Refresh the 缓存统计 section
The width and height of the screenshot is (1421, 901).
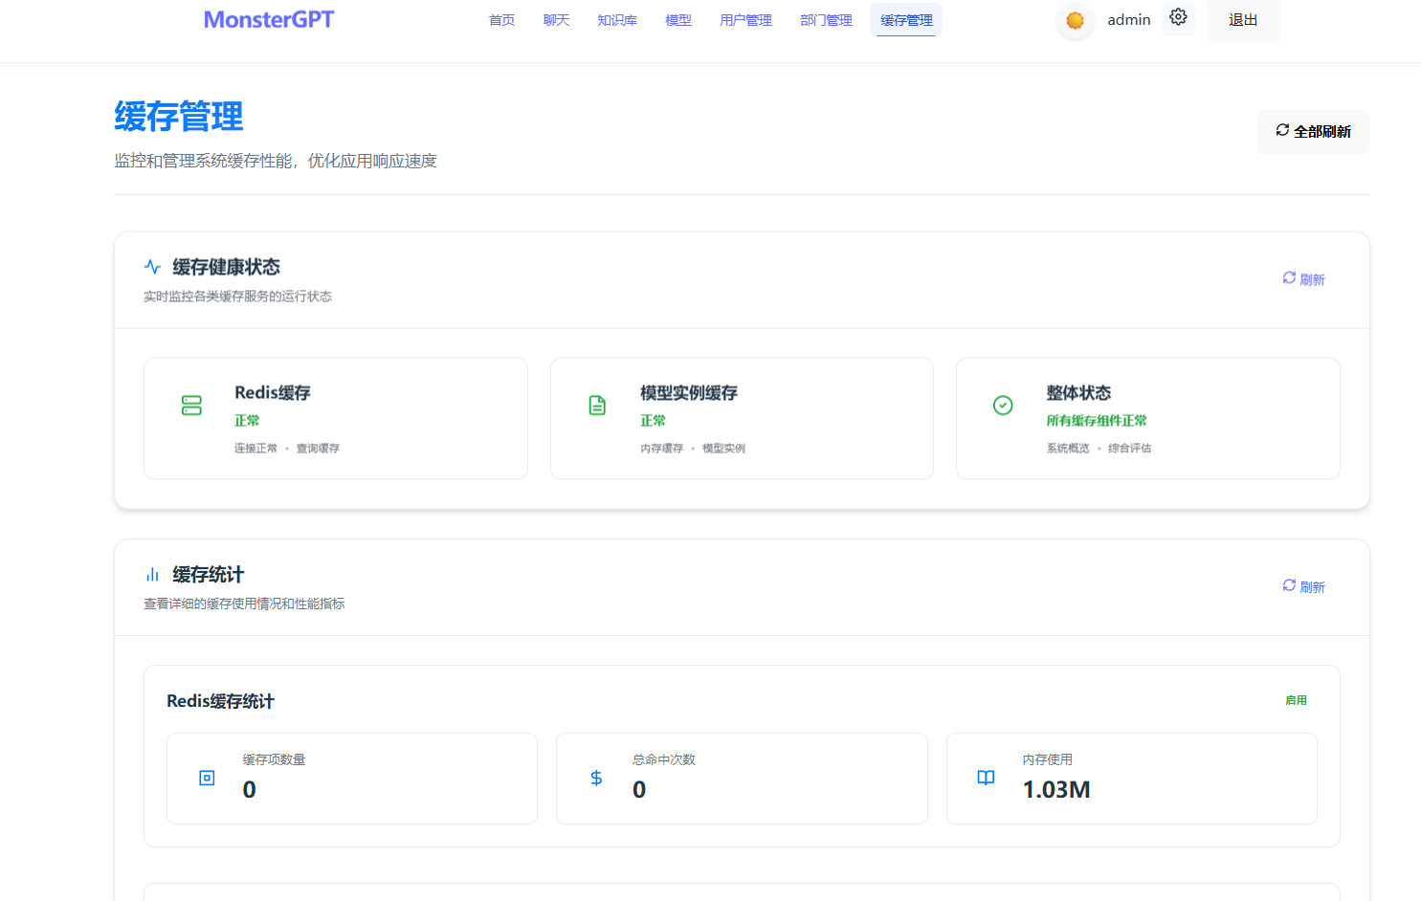point(1304,586)
